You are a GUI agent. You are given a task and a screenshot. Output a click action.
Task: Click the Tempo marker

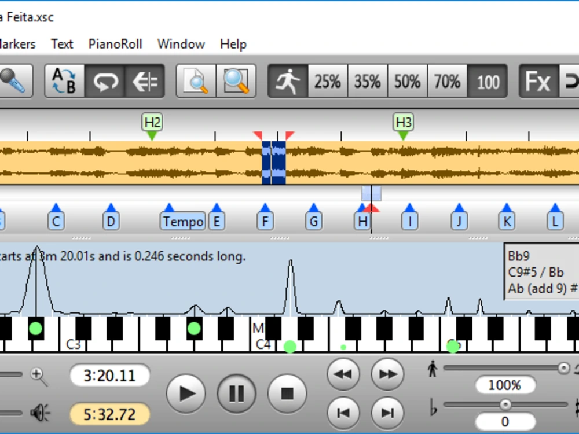[x=183, y=222]
